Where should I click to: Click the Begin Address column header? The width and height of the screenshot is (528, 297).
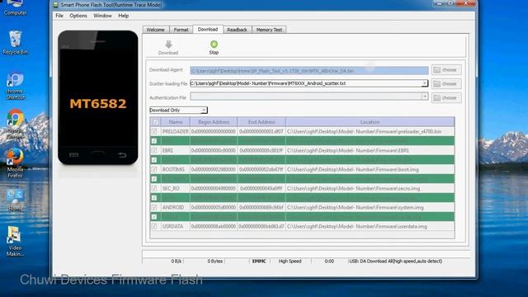[214, 122]
